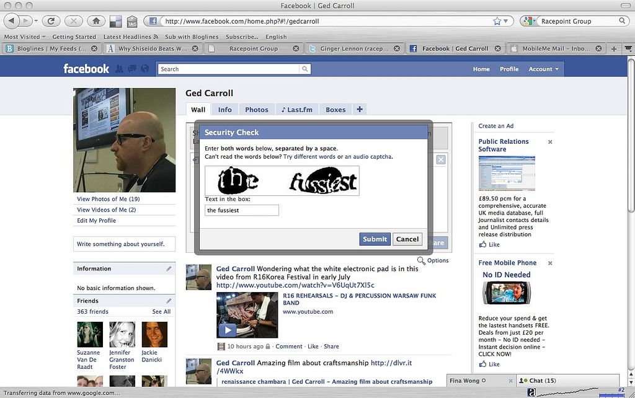Image resolution: width=635 pixels, height=398 pixels.
Task: Close the Racepoint Group tab
Action: (x=296, y=48)
